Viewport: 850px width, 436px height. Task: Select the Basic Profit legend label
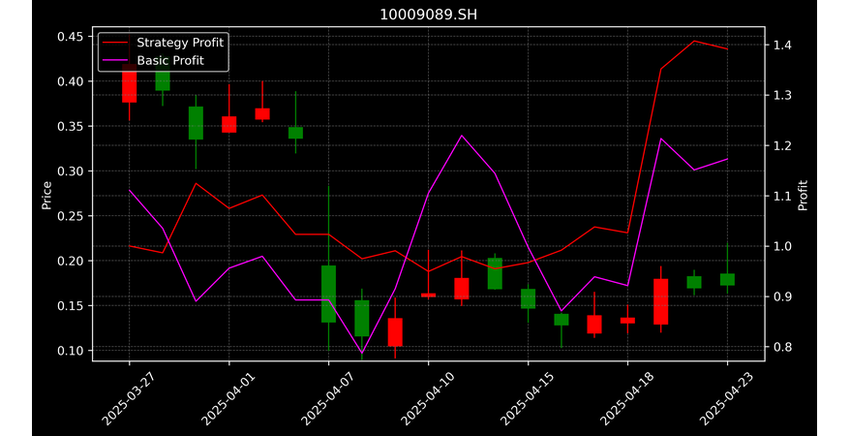[x=170, y=60]
